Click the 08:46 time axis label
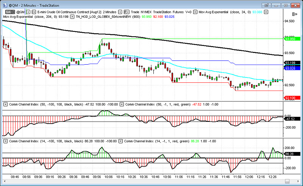Image resolution: width=303 pixels, height=186 pixels. [x=15, y=177]
